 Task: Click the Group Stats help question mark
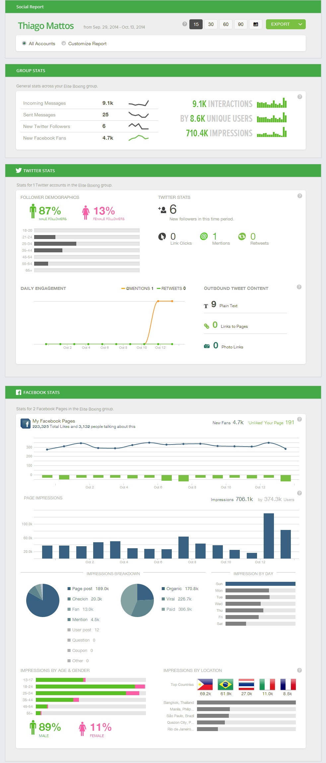(x=299, y=97)
